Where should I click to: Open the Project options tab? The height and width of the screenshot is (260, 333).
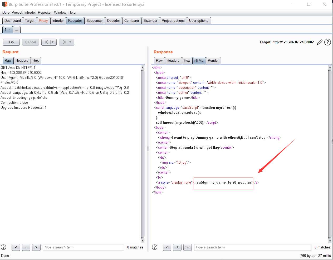point(173,20)
